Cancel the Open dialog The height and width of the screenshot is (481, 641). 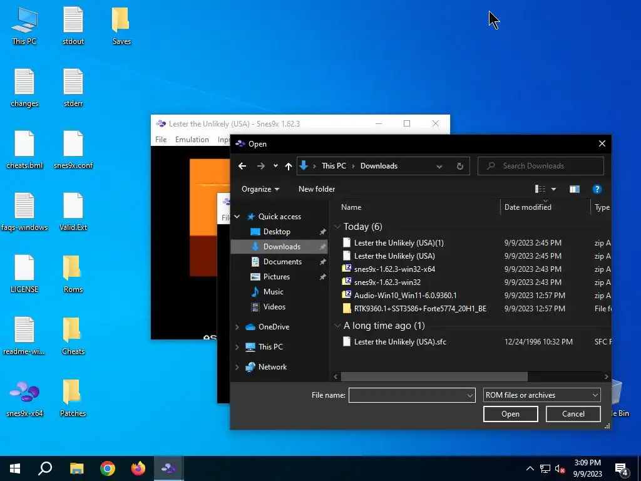pos(573,414)
